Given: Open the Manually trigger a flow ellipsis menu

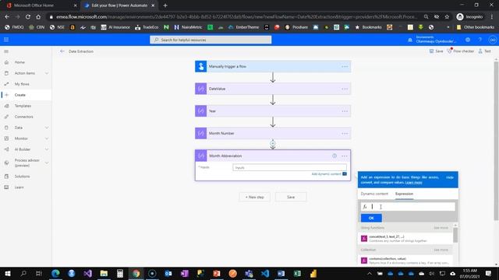Looking at the screenshot, I should tap(345, 67).
